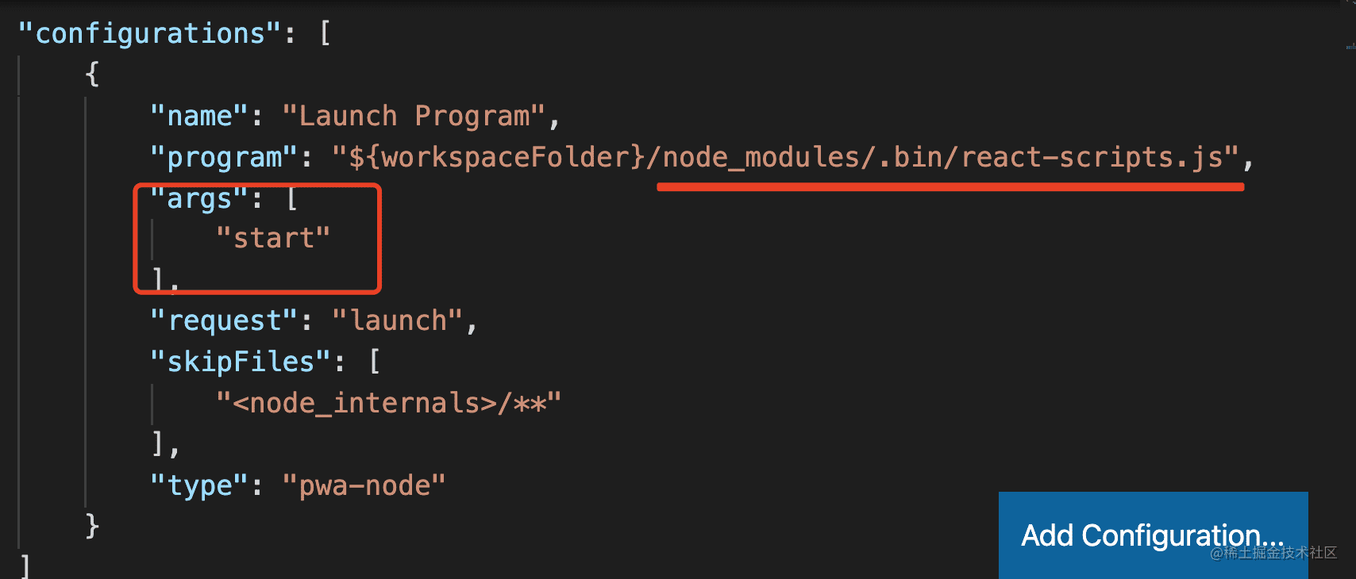The width and height of the screenshot is (1356, 579).
Task: Click the "type" property key
Action: pos(200,485)
